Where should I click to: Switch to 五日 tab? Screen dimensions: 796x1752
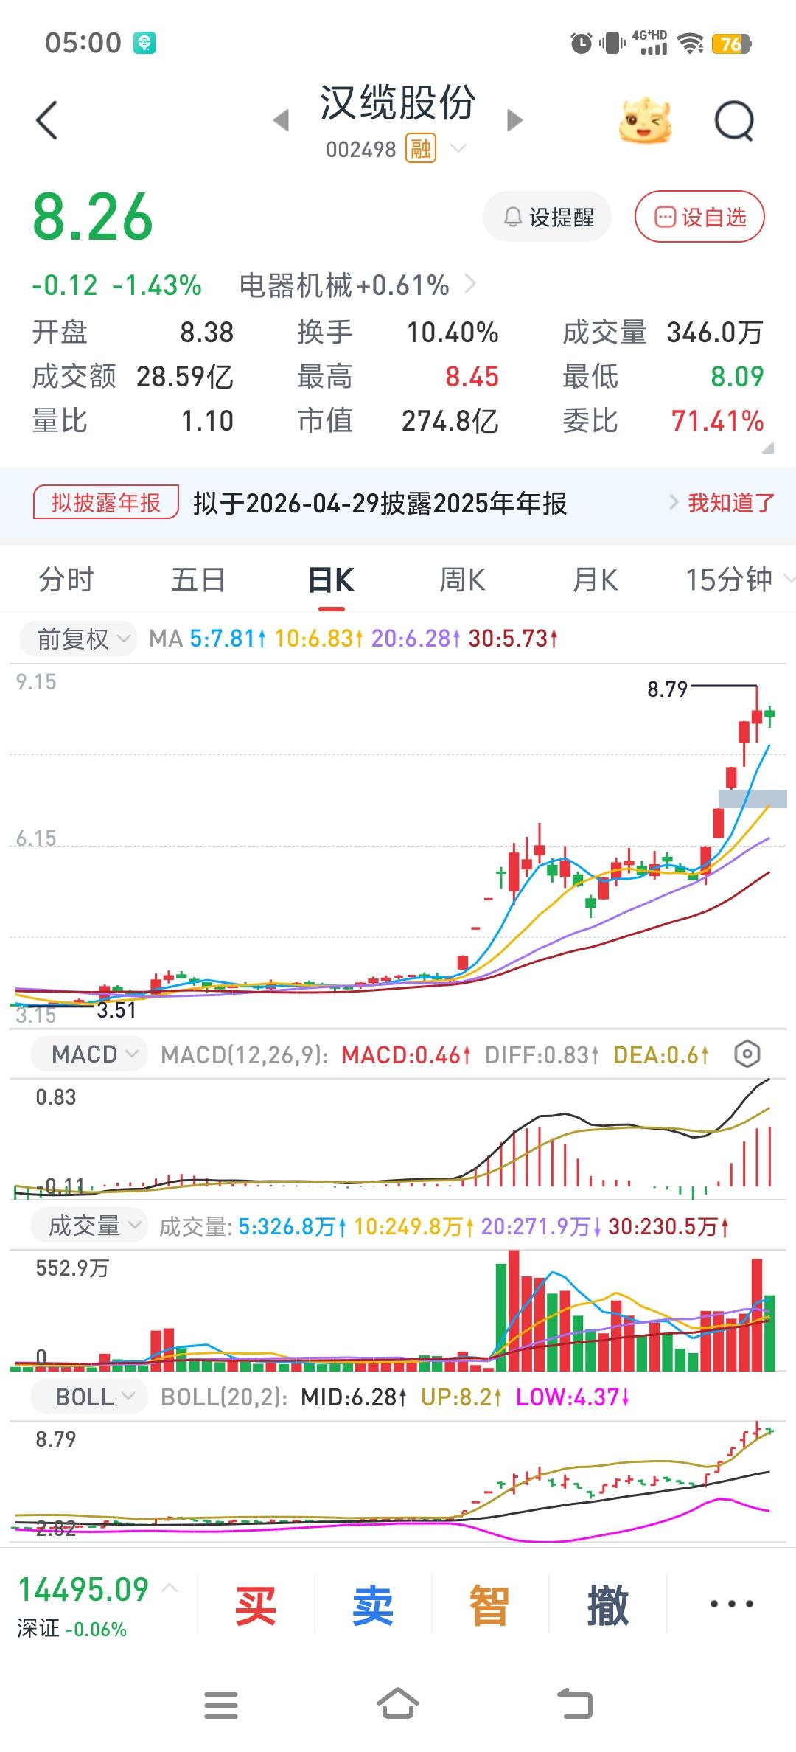[x=198, y=580]
